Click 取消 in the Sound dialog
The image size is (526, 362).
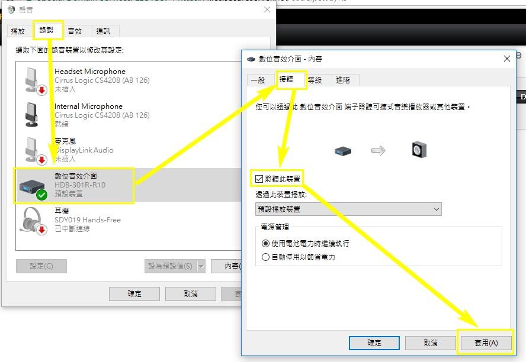coord(191,294)
